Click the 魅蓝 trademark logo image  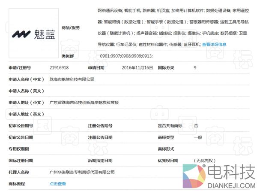(33, 33)
